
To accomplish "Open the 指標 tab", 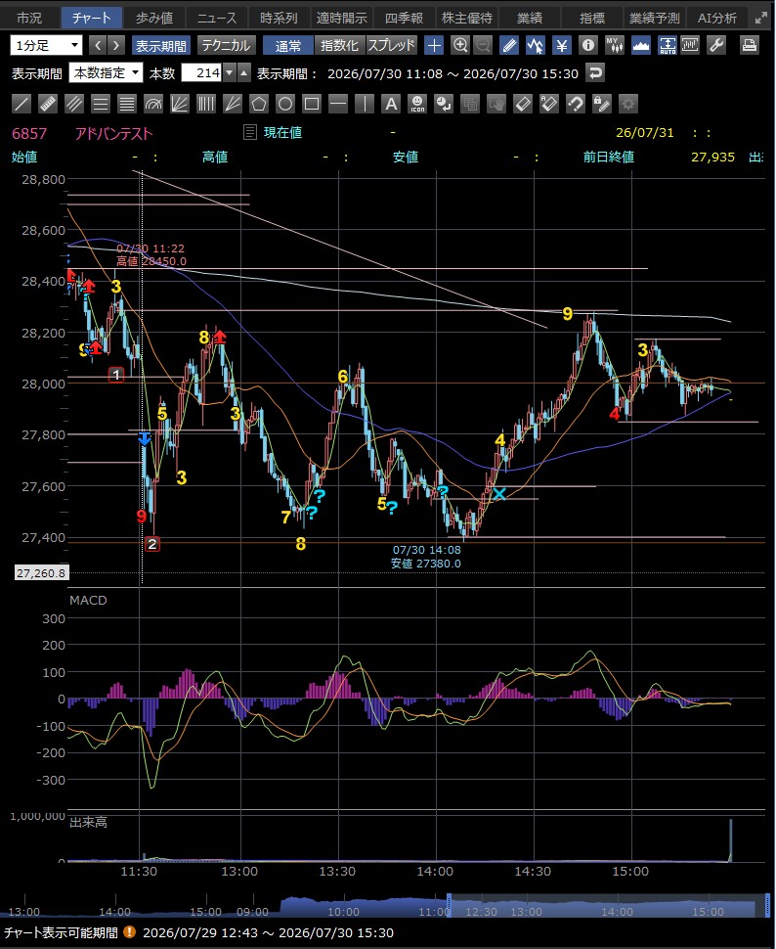I will coord(592,19).
